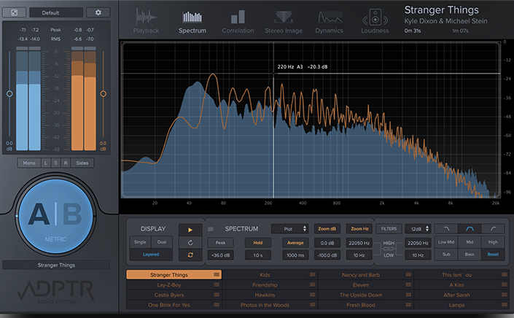This screenshot has width=514, height=318.
Task: Click the +36.0 dB value field
Action: pyautogui.click(x=220, y=255)
